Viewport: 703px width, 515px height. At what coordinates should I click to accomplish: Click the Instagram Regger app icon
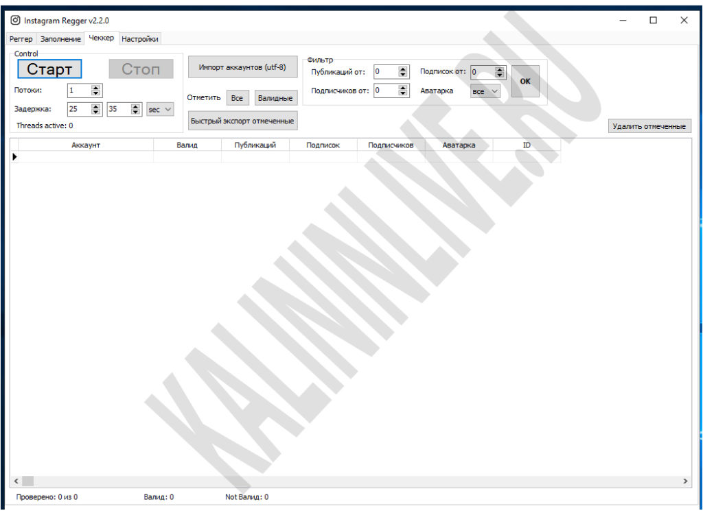[x=15, y=20]
